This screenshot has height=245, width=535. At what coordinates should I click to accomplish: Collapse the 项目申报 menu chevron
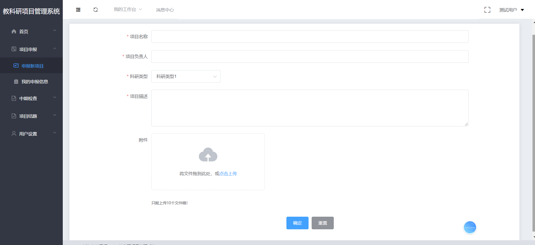[55, 48]
